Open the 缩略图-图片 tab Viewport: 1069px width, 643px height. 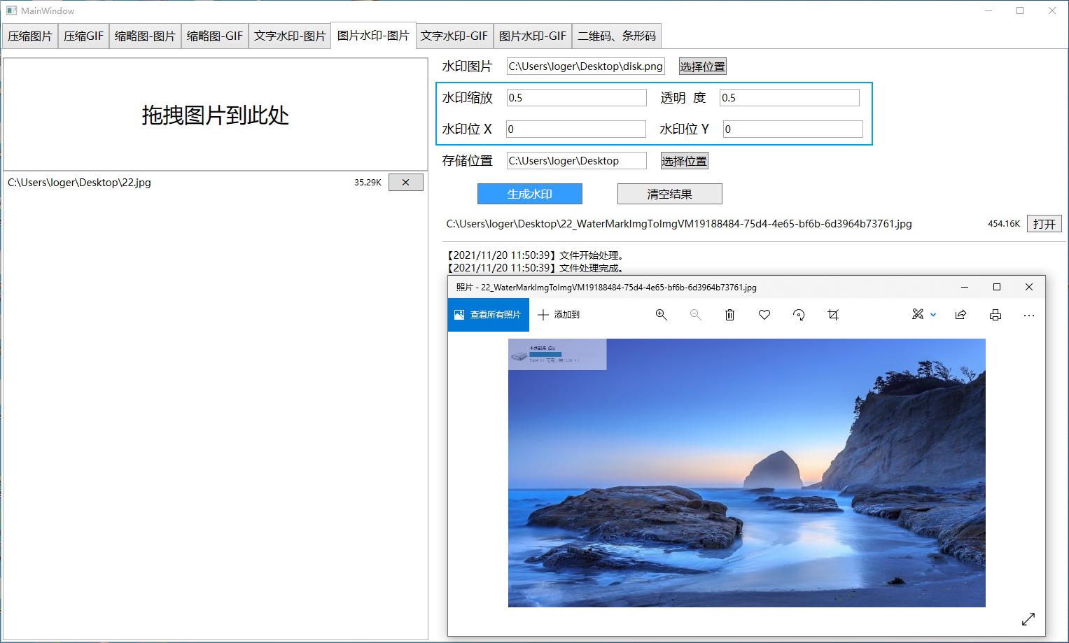(145, 36)
